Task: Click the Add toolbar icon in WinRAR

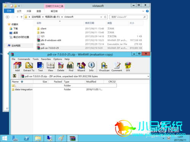Action: click(x=17, y=67)
